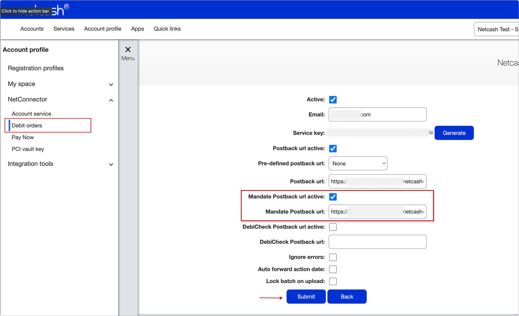This screenshot has height=316, width=519.
Task: Click the Generate service key icon
Action: [454, 132]
